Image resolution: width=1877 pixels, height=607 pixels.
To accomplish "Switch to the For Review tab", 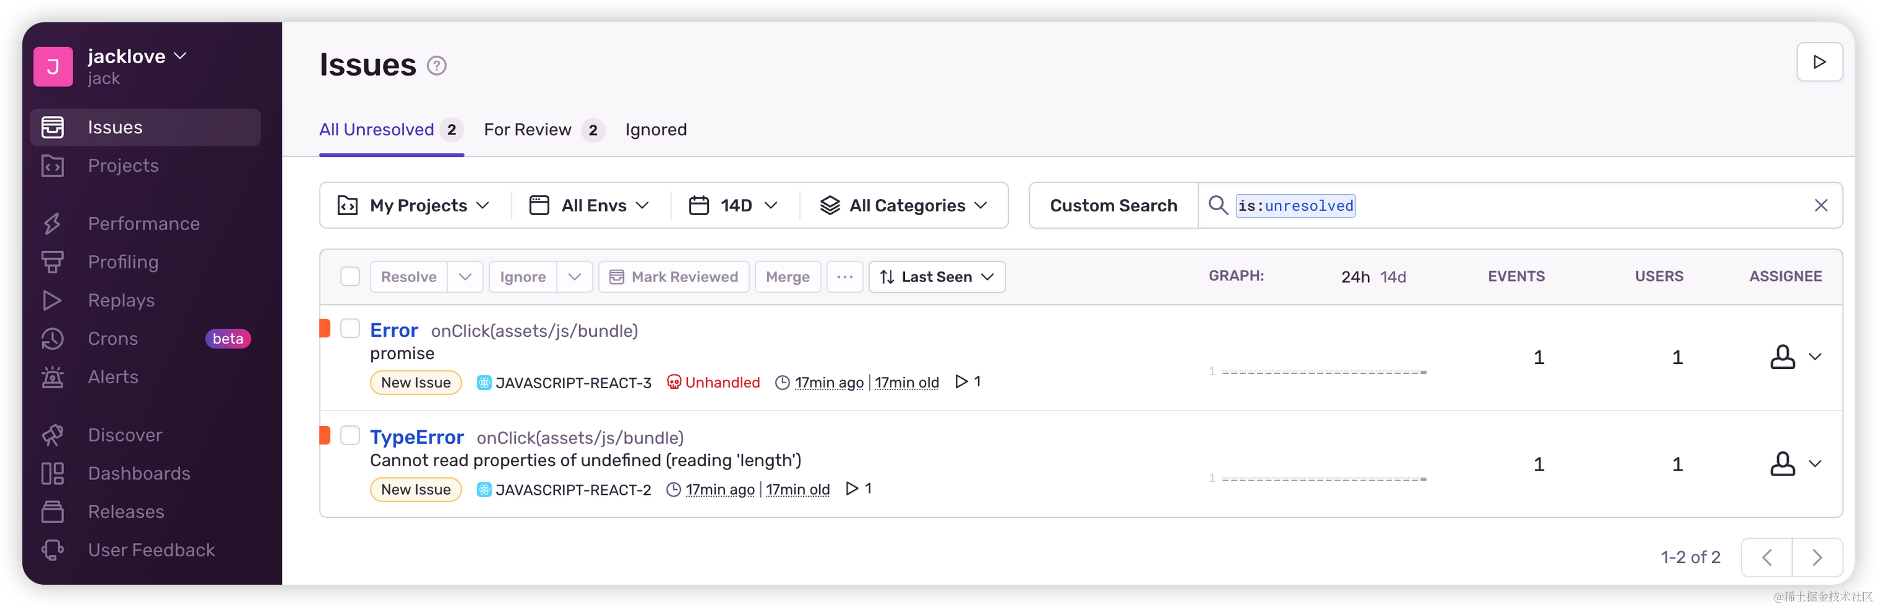I will 543,130.
